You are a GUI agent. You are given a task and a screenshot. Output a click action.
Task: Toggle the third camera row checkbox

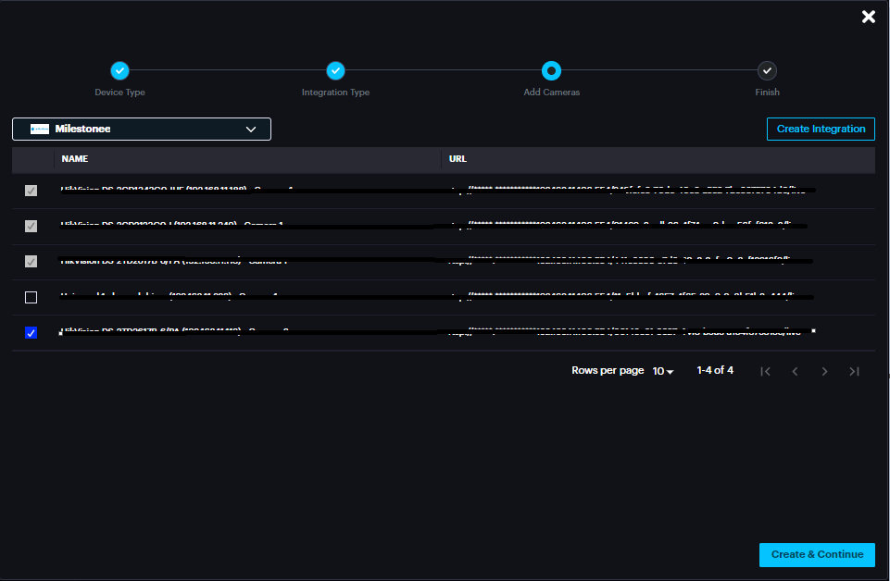coord(31,262)
